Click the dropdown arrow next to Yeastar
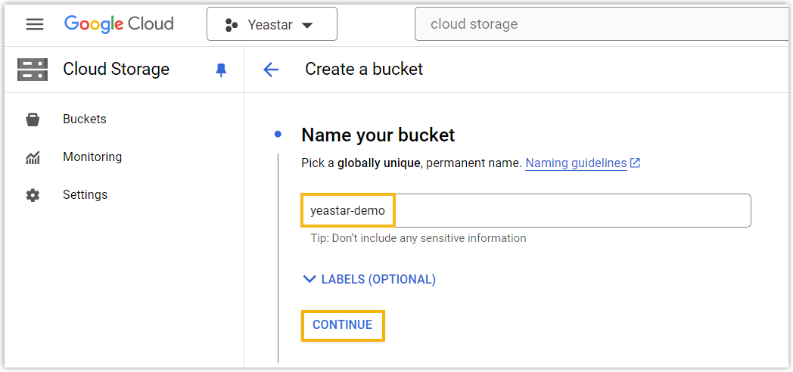The image size is (793, 372). (x=307, y=26)
